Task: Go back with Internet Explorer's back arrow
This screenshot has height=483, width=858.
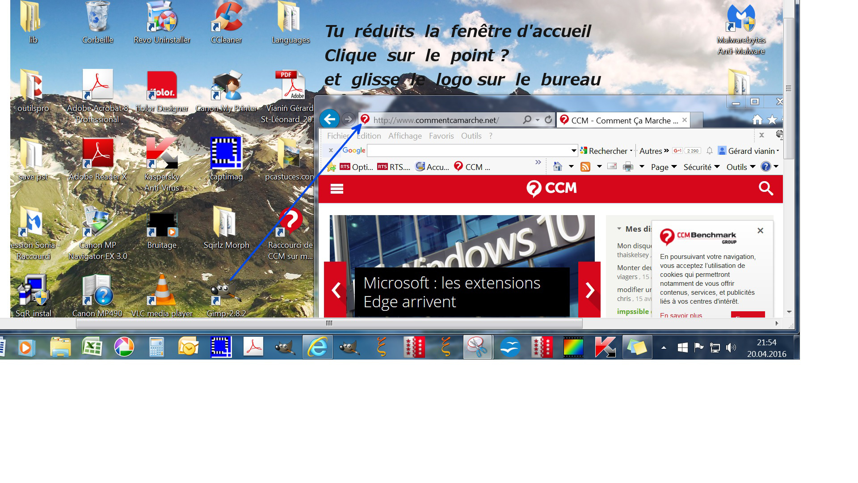Action: (330, 119)
